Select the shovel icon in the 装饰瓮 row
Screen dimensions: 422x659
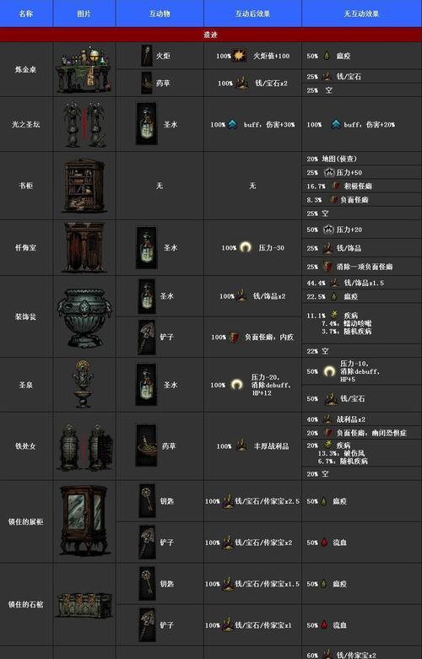tap(147, 337)
